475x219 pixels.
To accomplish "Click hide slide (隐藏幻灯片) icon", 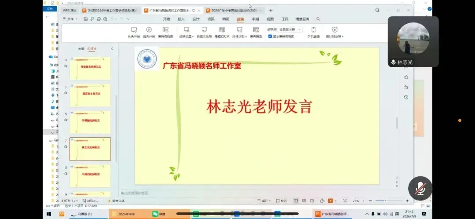I will (222, 30).
